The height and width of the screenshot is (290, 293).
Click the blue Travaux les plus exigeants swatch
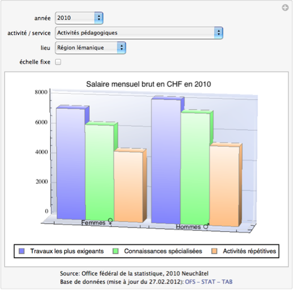click(x=22, y=251)
